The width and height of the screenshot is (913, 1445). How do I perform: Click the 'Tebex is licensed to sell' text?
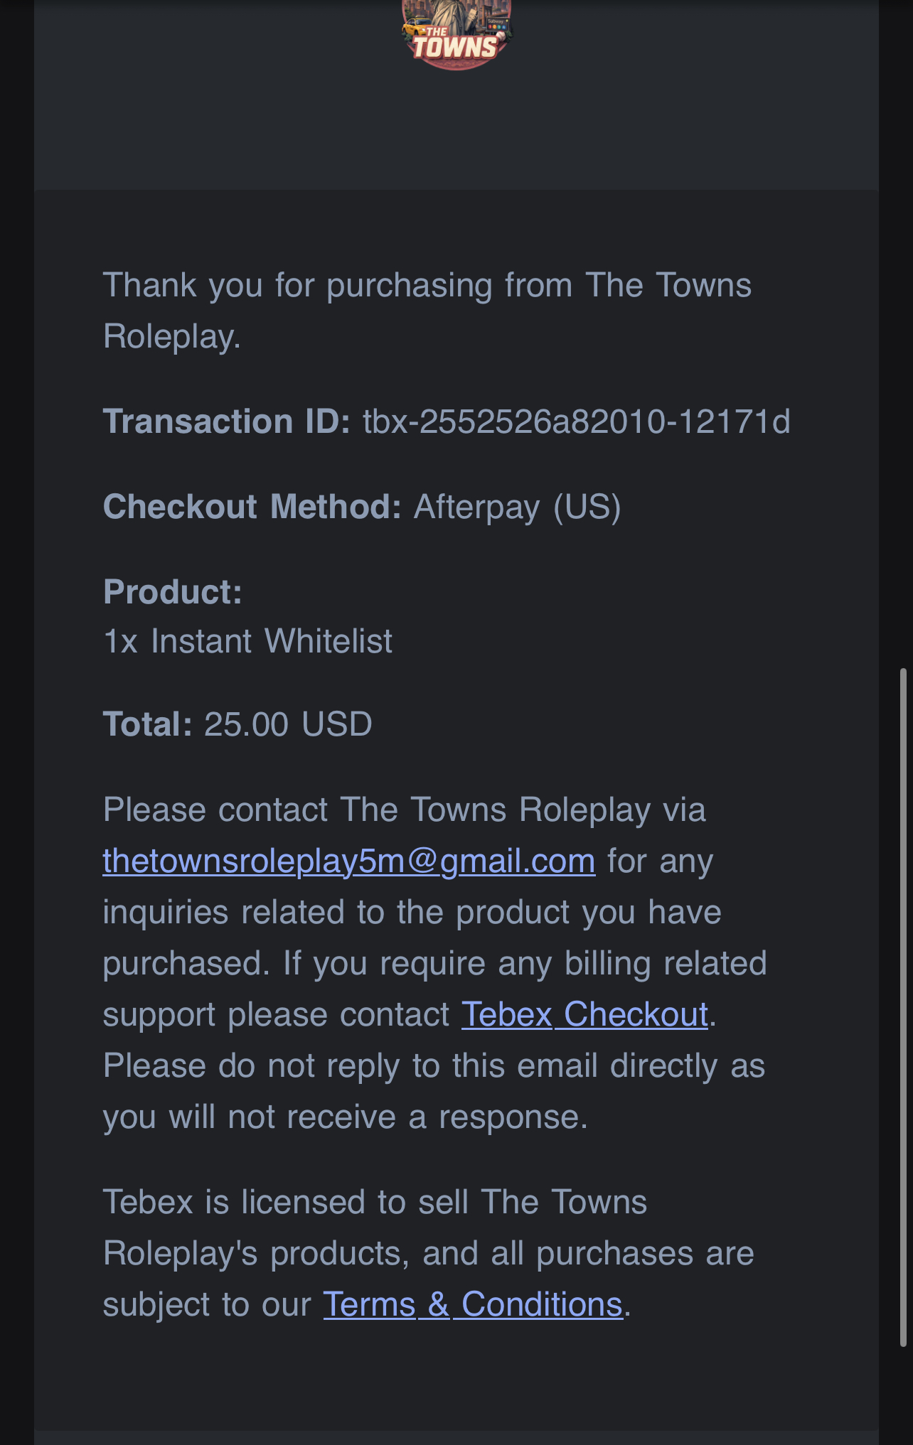click(375, 1203)
